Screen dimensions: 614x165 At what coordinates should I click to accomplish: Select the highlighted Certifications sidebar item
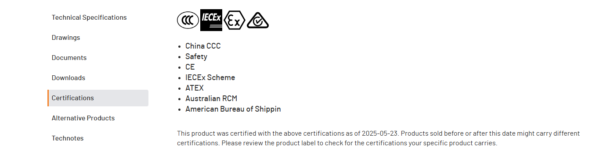click(x=98, y=98)
